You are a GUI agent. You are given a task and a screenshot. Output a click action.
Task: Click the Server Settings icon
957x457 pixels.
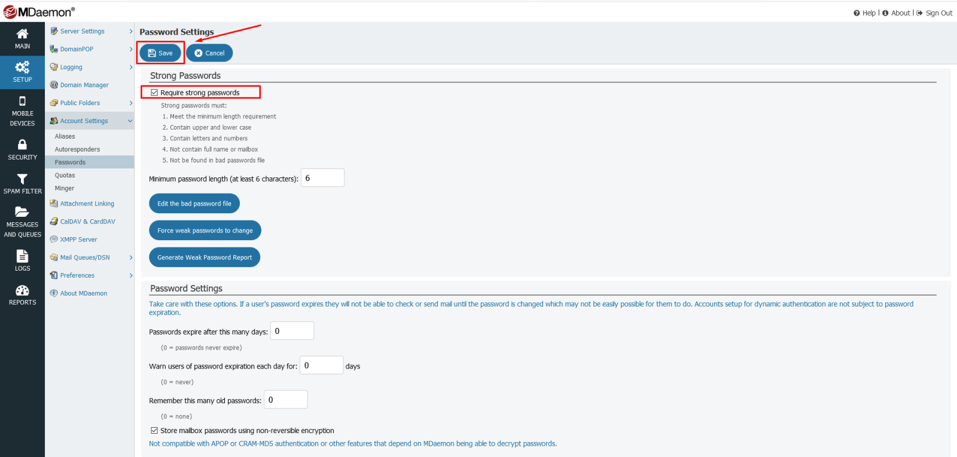(x=54, y=31)
